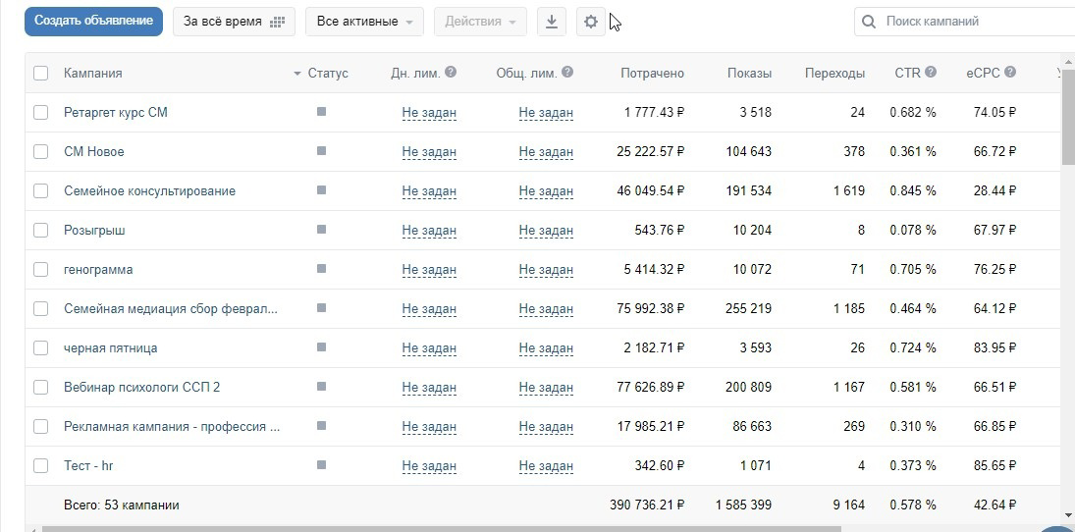Click status square for СМ Новое
Image resolution: width=1075 pixels, height=532 pixels.
tap(322, 151)
